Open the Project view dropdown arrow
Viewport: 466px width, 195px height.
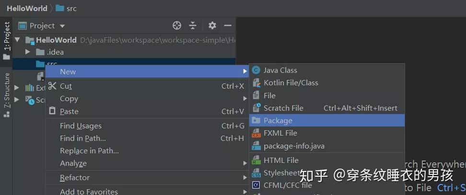coord(62,26)
